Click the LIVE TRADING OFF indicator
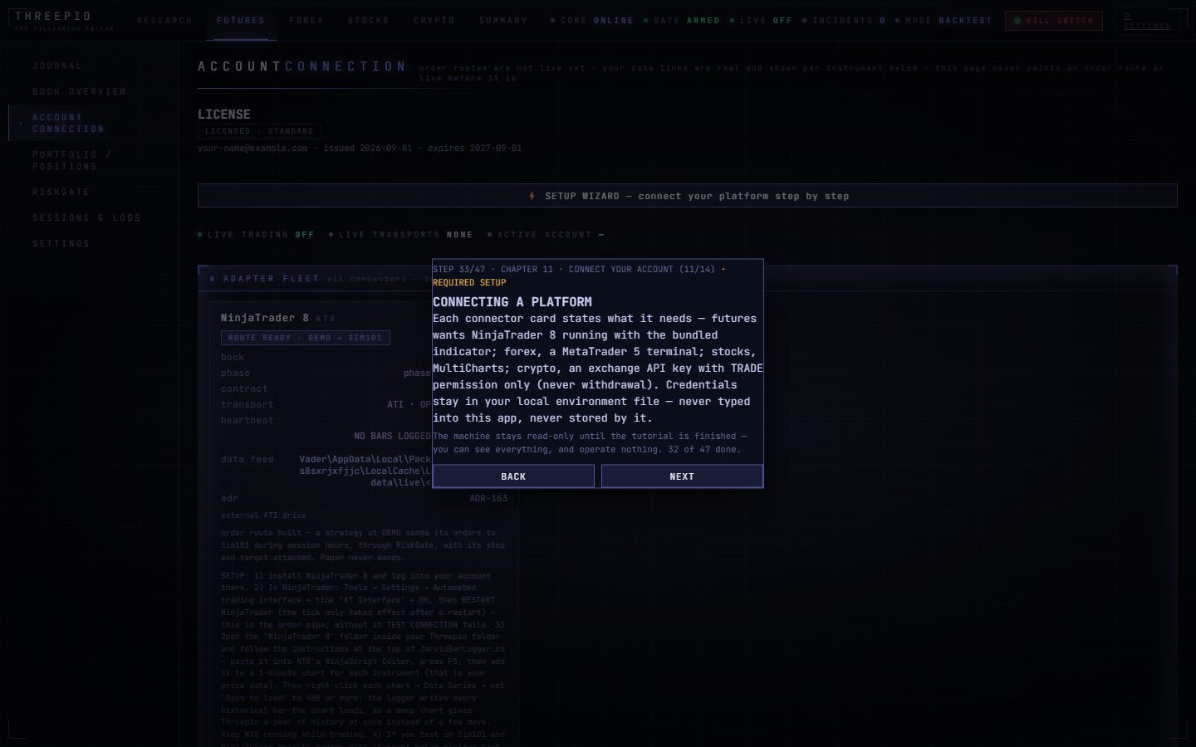The height and width of the screenshot is (747, 1196). click(256, 235)
